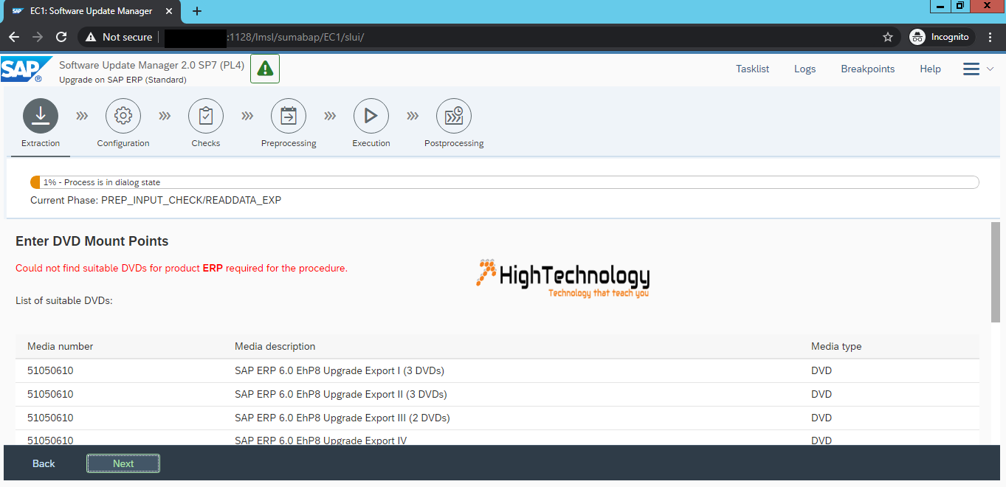Click the browser forward arrow
This screenshot has height=487, width=1006.
[38, 37]
